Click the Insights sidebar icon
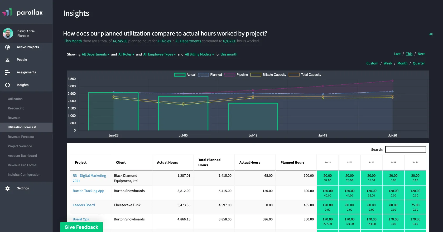The image size is (443, 232). pyautogui.click(x=8, y=85)
